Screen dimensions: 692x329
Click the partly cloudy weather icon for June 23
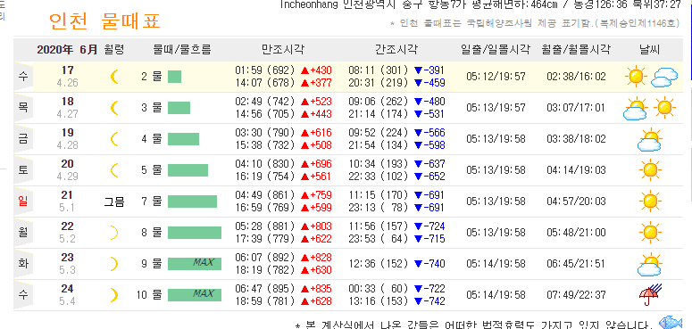[x=650, y=264]
